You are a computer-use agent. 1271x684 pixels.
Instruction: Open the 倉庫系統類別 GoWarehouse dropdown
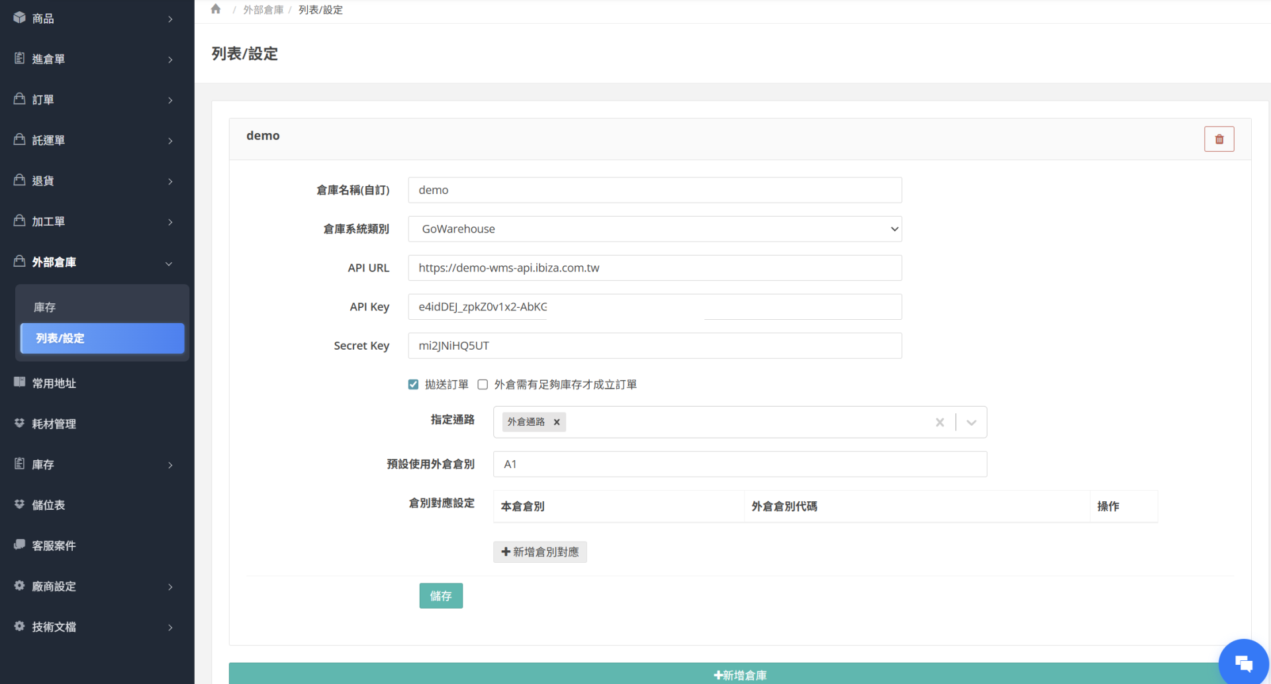pyautogui.click(x=655, y=229)
